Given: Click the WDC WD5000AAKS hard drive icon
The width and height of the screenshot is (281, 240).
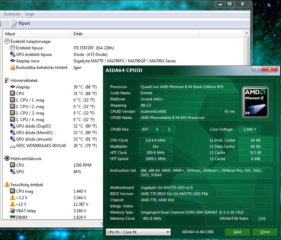Looking at the screenshot, I should pos(13,146).
